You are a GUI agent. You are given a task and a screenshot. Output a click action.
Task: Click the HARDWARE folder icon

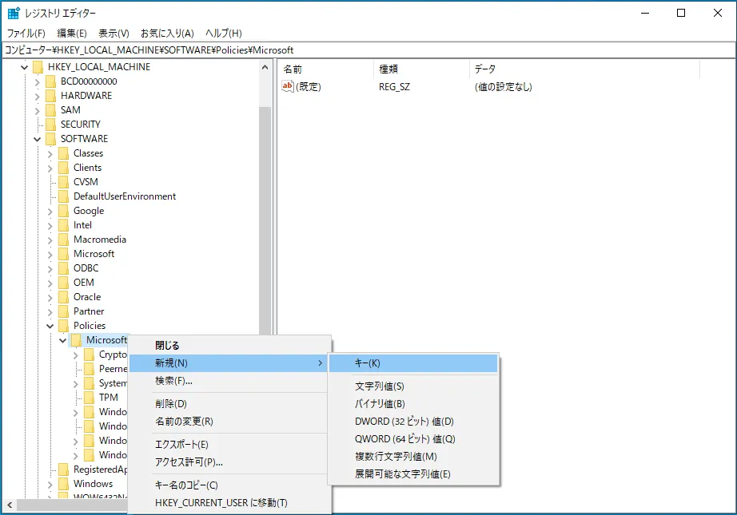51,96
